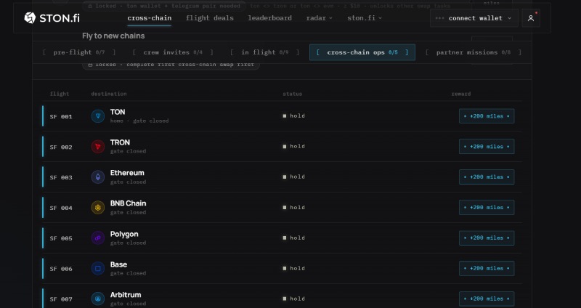Click the BNB Chain icon
581x308 pixels.
[x=98, y=208]
